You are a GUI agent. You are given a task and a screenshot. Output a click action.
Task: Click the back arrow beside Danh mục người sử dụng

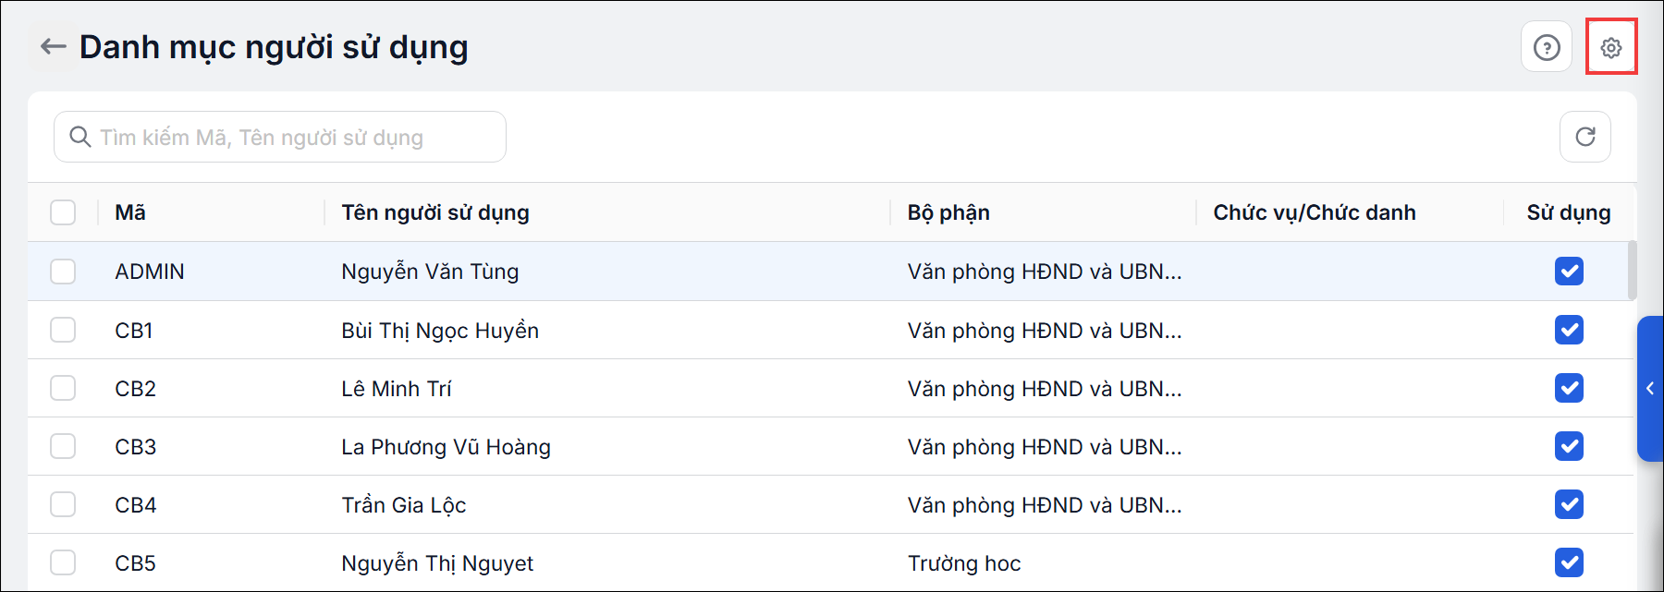[x=53, y=46]
